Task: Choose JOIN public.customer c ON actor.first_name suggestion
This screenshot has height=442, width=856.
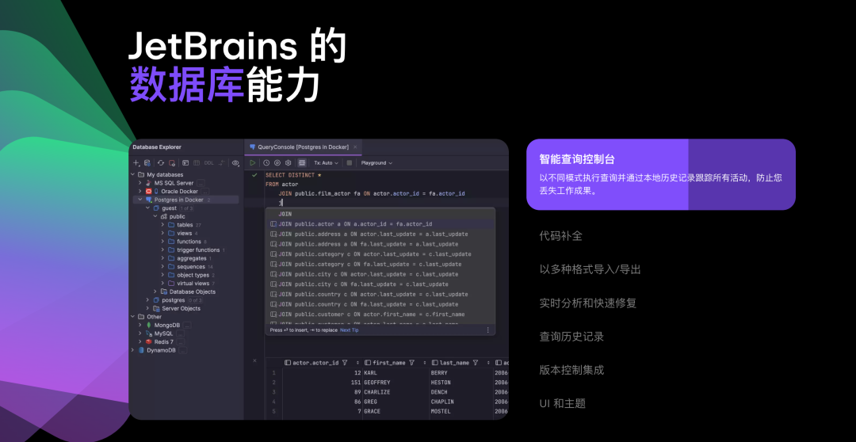Action: point(380,314)
